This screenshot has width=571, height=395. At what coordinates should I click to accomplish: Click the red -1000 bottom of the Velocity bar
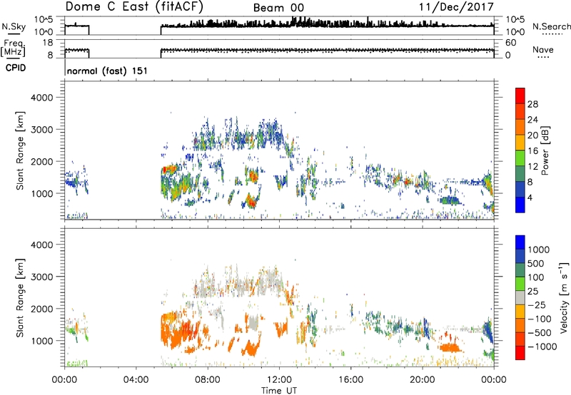point(520,353)
